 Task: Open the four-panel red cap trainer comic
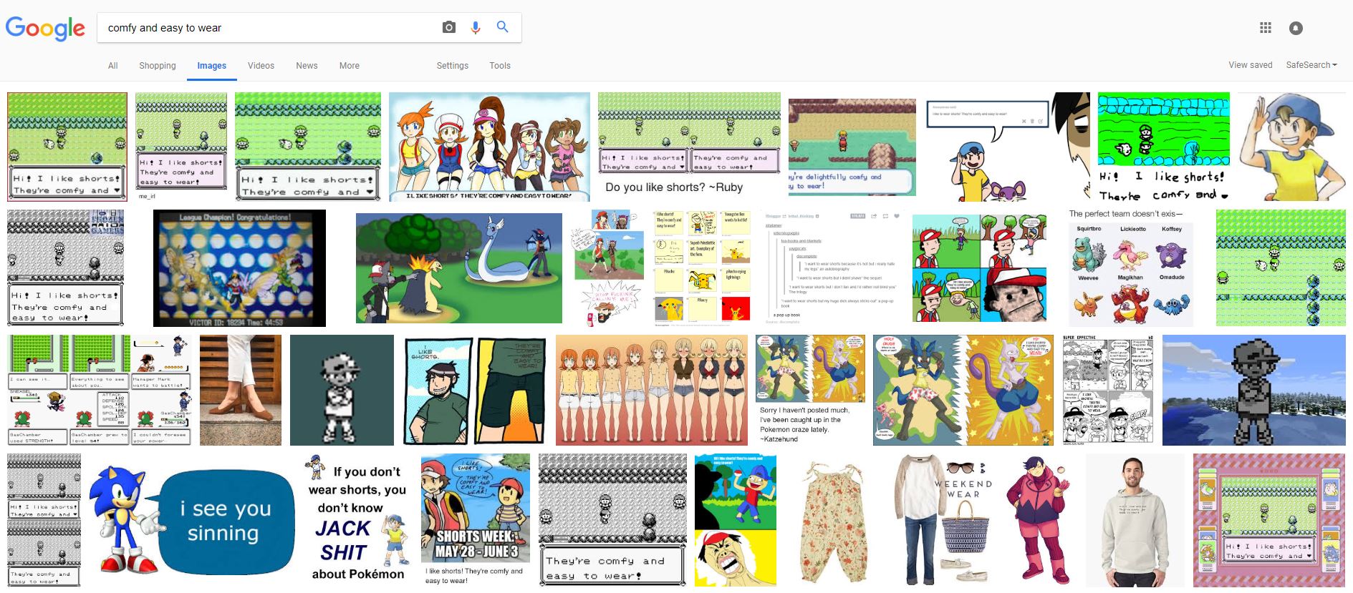[981, 268]
